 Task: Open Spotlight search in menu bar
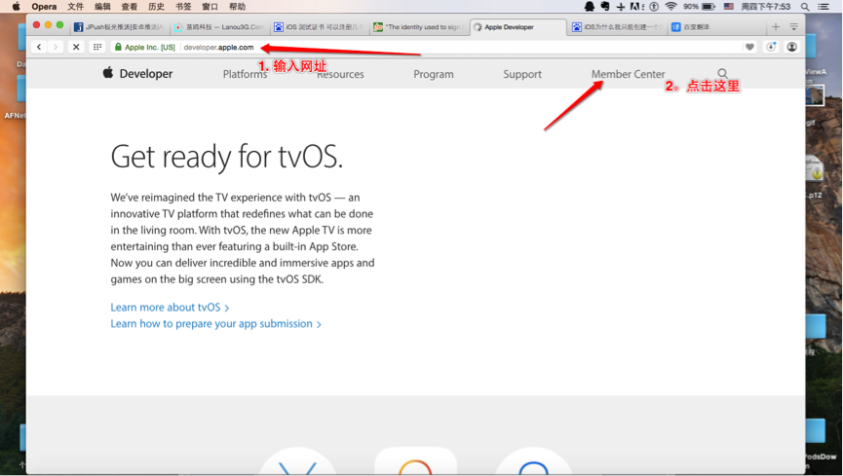(x=805, y=7)
